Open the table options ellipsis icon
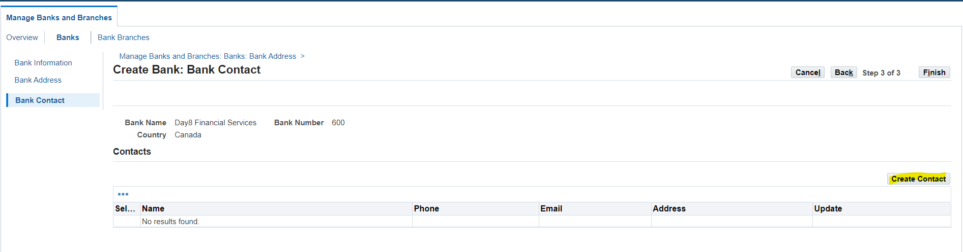The height and width of the screenshot is (252, 963). tap(123, 194)
